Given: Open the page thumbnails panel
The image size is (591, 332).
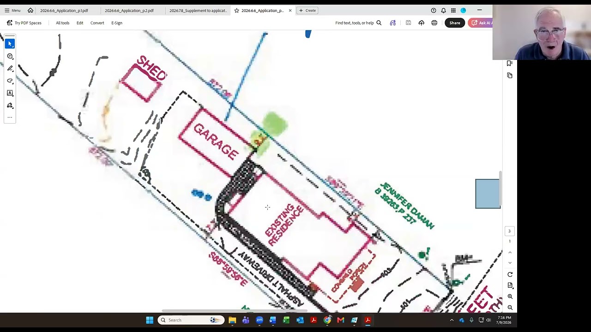Looking at the screenshot, I should (510, 75).
